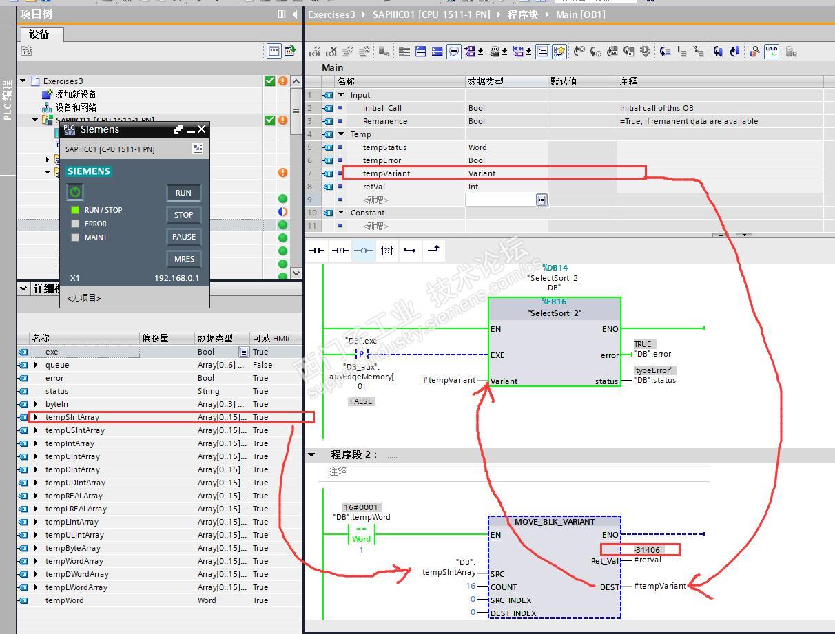Screen dimensions: 835x634
Task: Collapse network 程序段 2
Action: (311, 454)
